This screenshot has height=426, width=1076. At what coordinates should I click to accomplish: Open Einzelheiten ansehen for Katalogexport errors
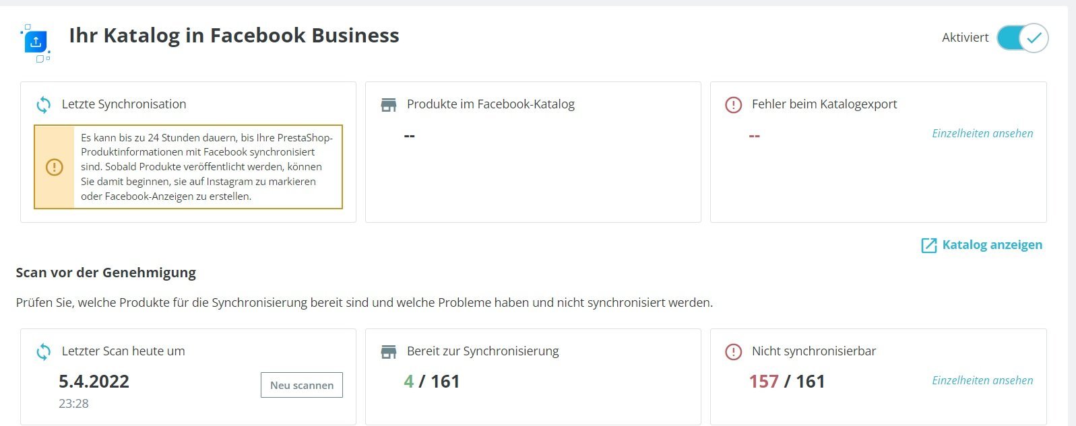click(x=982, y=133)
